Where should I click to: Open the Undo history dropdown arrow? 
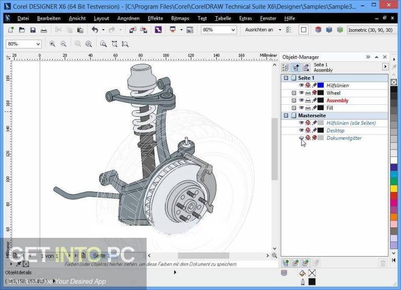103,30
